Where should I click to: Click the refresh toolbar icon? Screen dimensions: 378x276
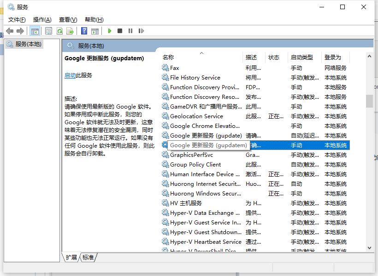(x=59, y=31)
